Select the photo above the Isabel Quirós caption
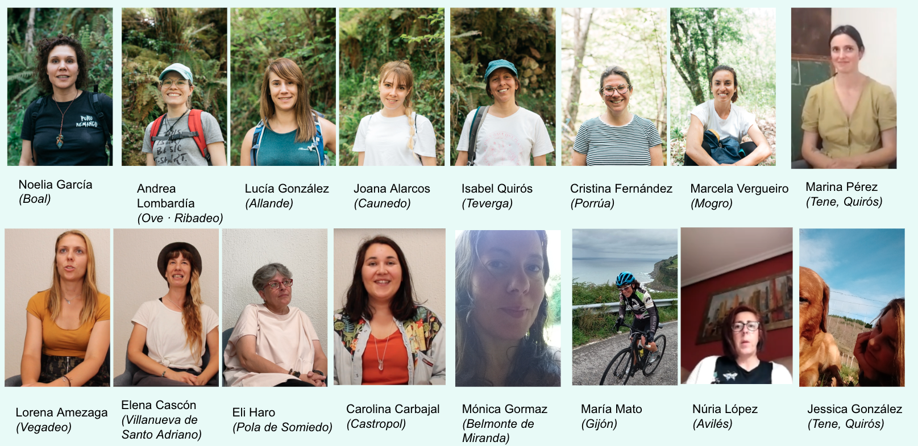 (503, 86)
